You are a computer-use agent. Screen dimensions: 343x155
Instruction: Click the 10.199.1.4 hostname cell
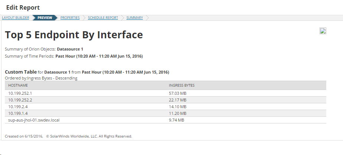click(18, 113)
